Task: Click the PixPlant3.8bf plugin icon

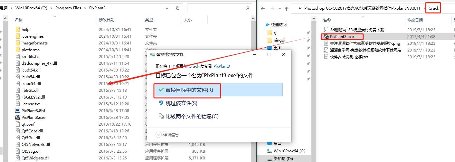Action: click(x=18, y=110)
